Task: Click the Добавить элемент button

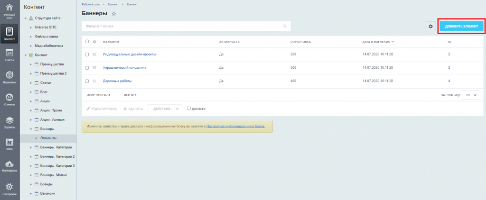Action: click(461, 27)
